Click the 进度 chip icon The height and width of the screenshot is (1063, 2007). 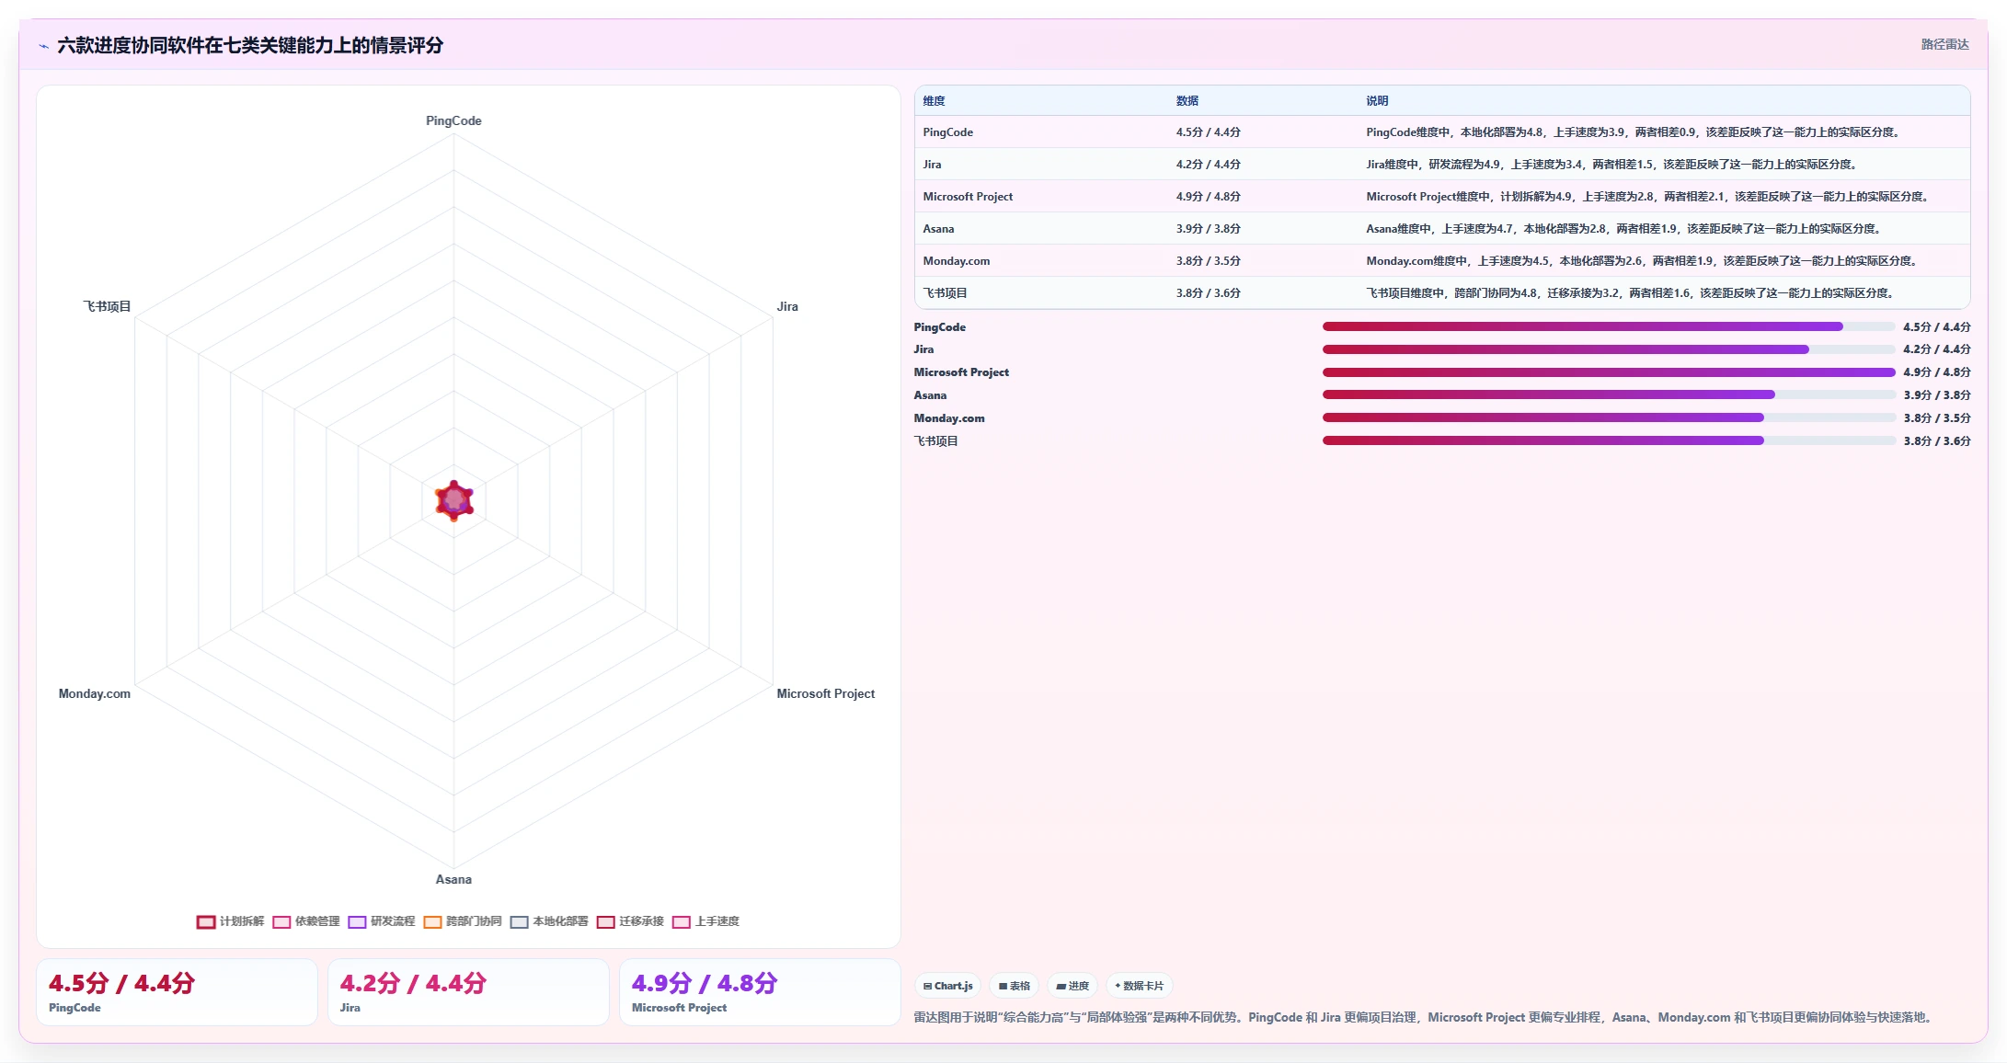tap(1061, 986)
